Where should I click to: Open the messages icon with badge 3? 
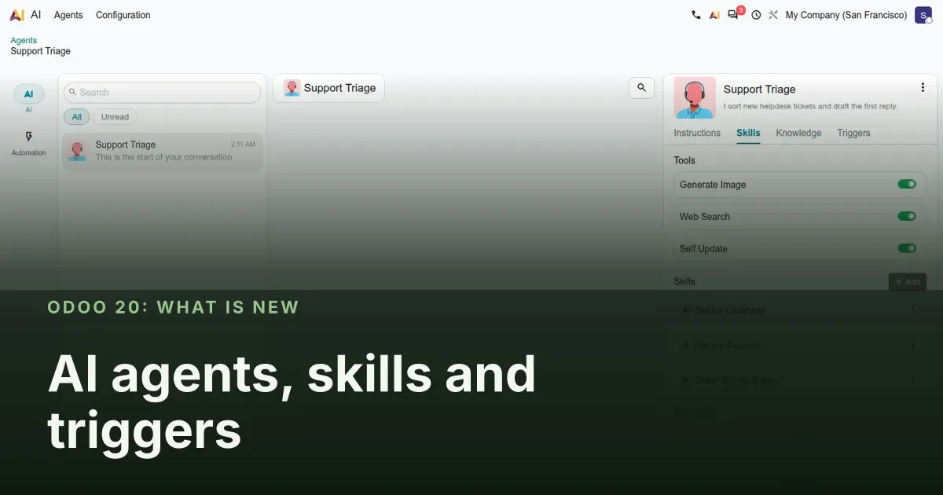pyautogui.click(x=734, y=13)
